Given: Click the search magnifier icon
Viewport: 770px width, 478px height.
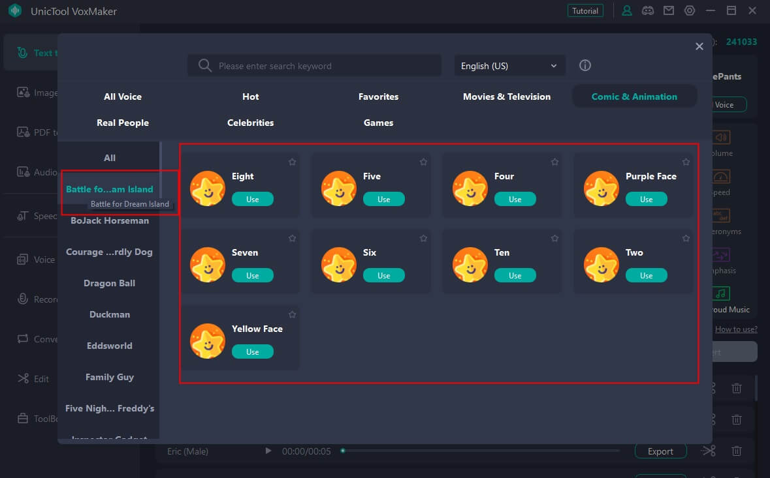Looking at the screenshot, I should [205, 66].
